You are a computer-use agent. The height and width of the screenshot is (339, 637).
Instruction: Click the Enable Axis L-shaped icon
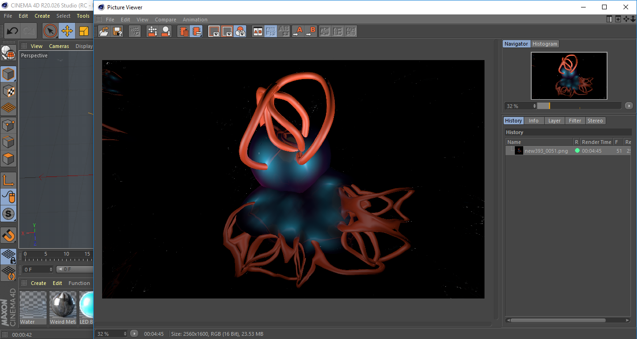(x=8, y=180)
